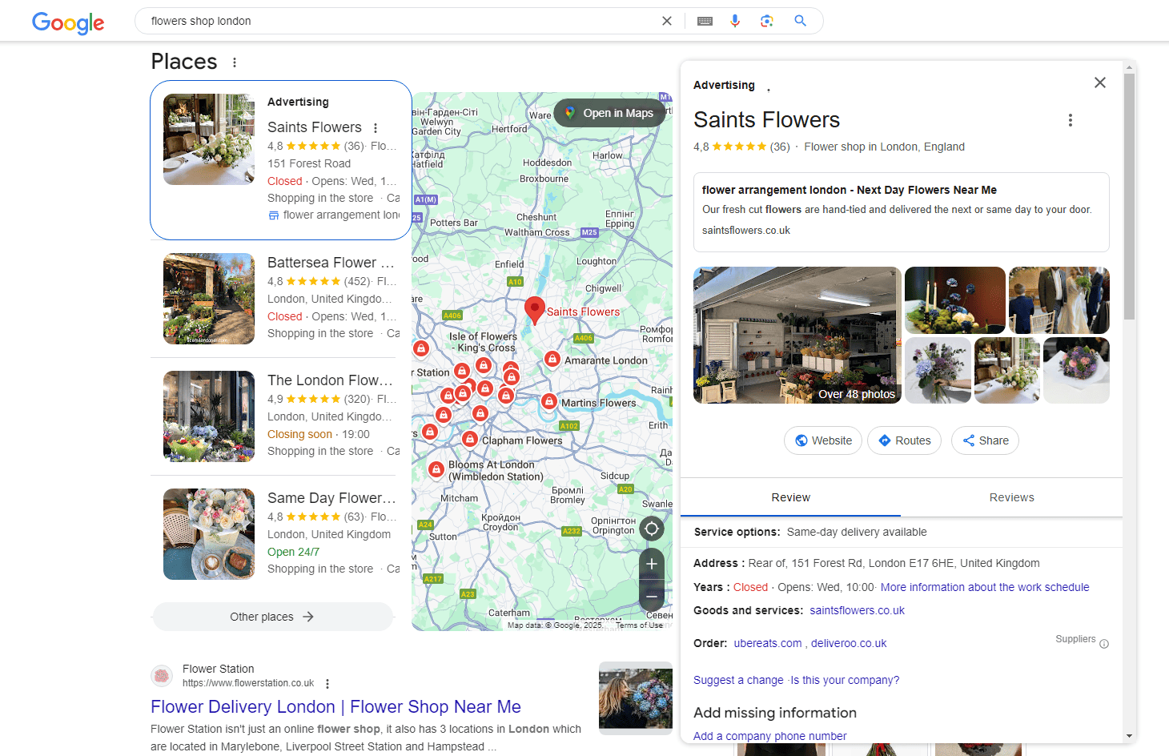Open the wedding couple photo
The width and height of the screenshot is (1169, 756).
coord(1059,300)
